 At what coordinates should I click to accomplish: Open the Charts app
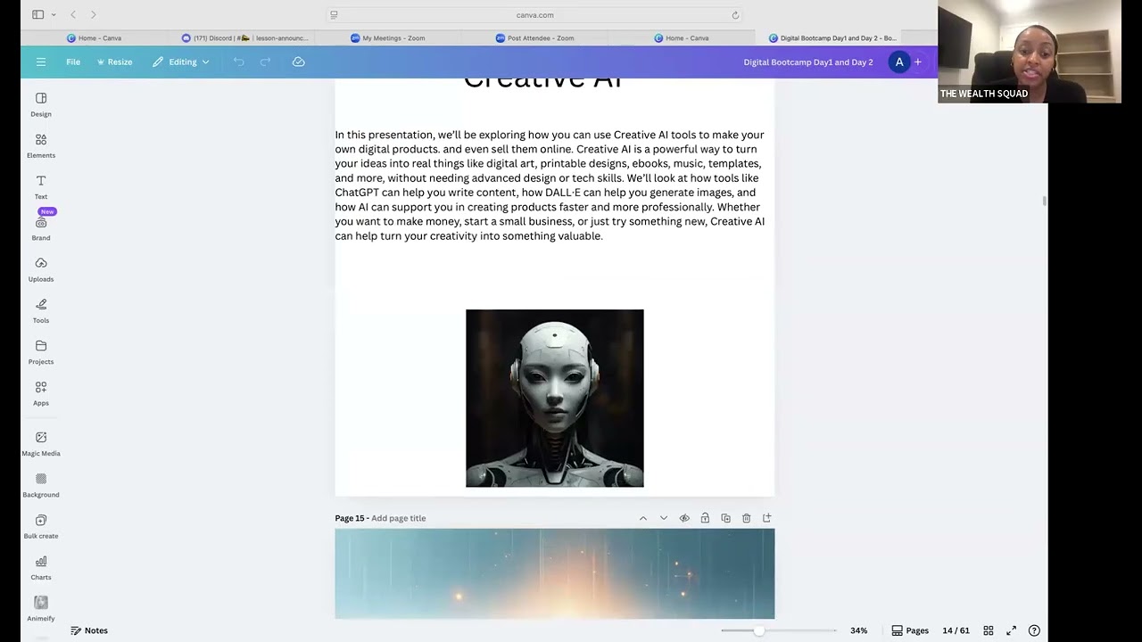41,567
